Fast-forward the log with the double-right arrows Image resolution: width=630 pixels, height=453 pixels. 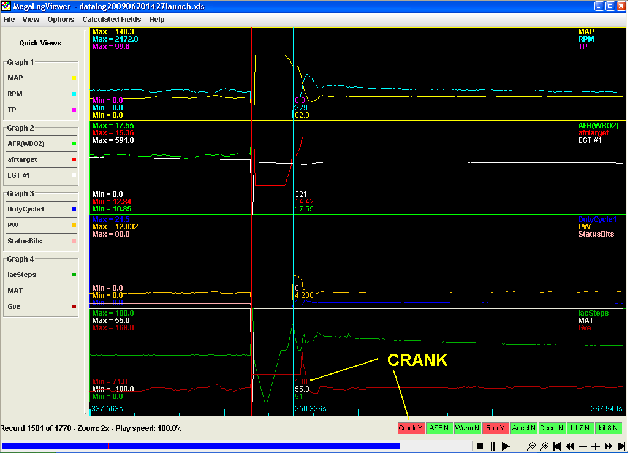pyautogui.click(x=609, y=446)
